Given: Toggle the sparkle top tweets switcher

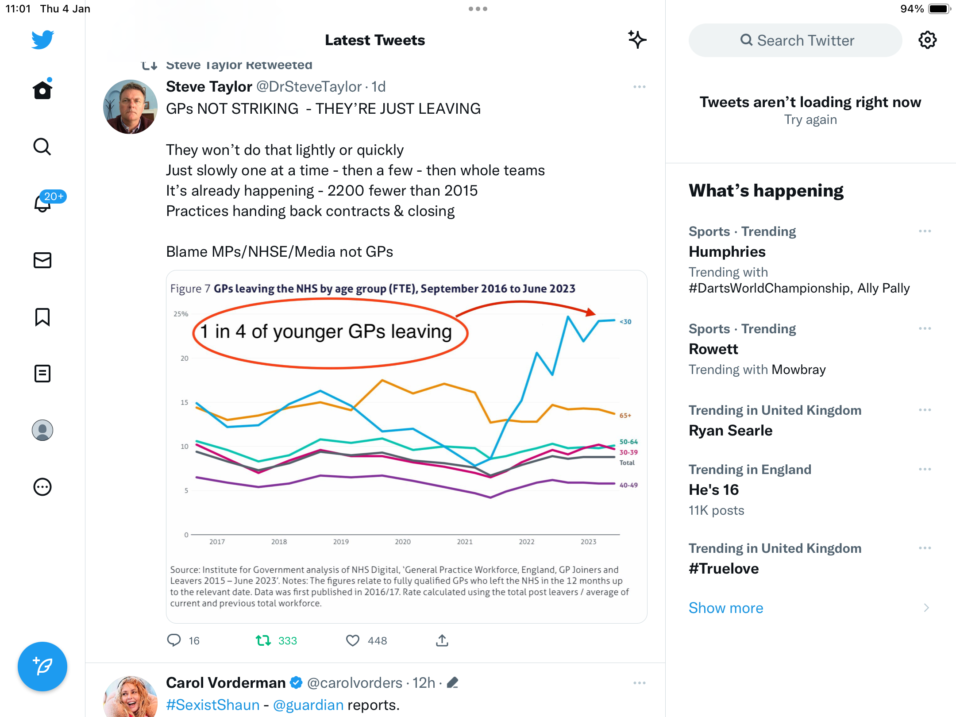Looking at the screenshot, I should click(637, 40).
